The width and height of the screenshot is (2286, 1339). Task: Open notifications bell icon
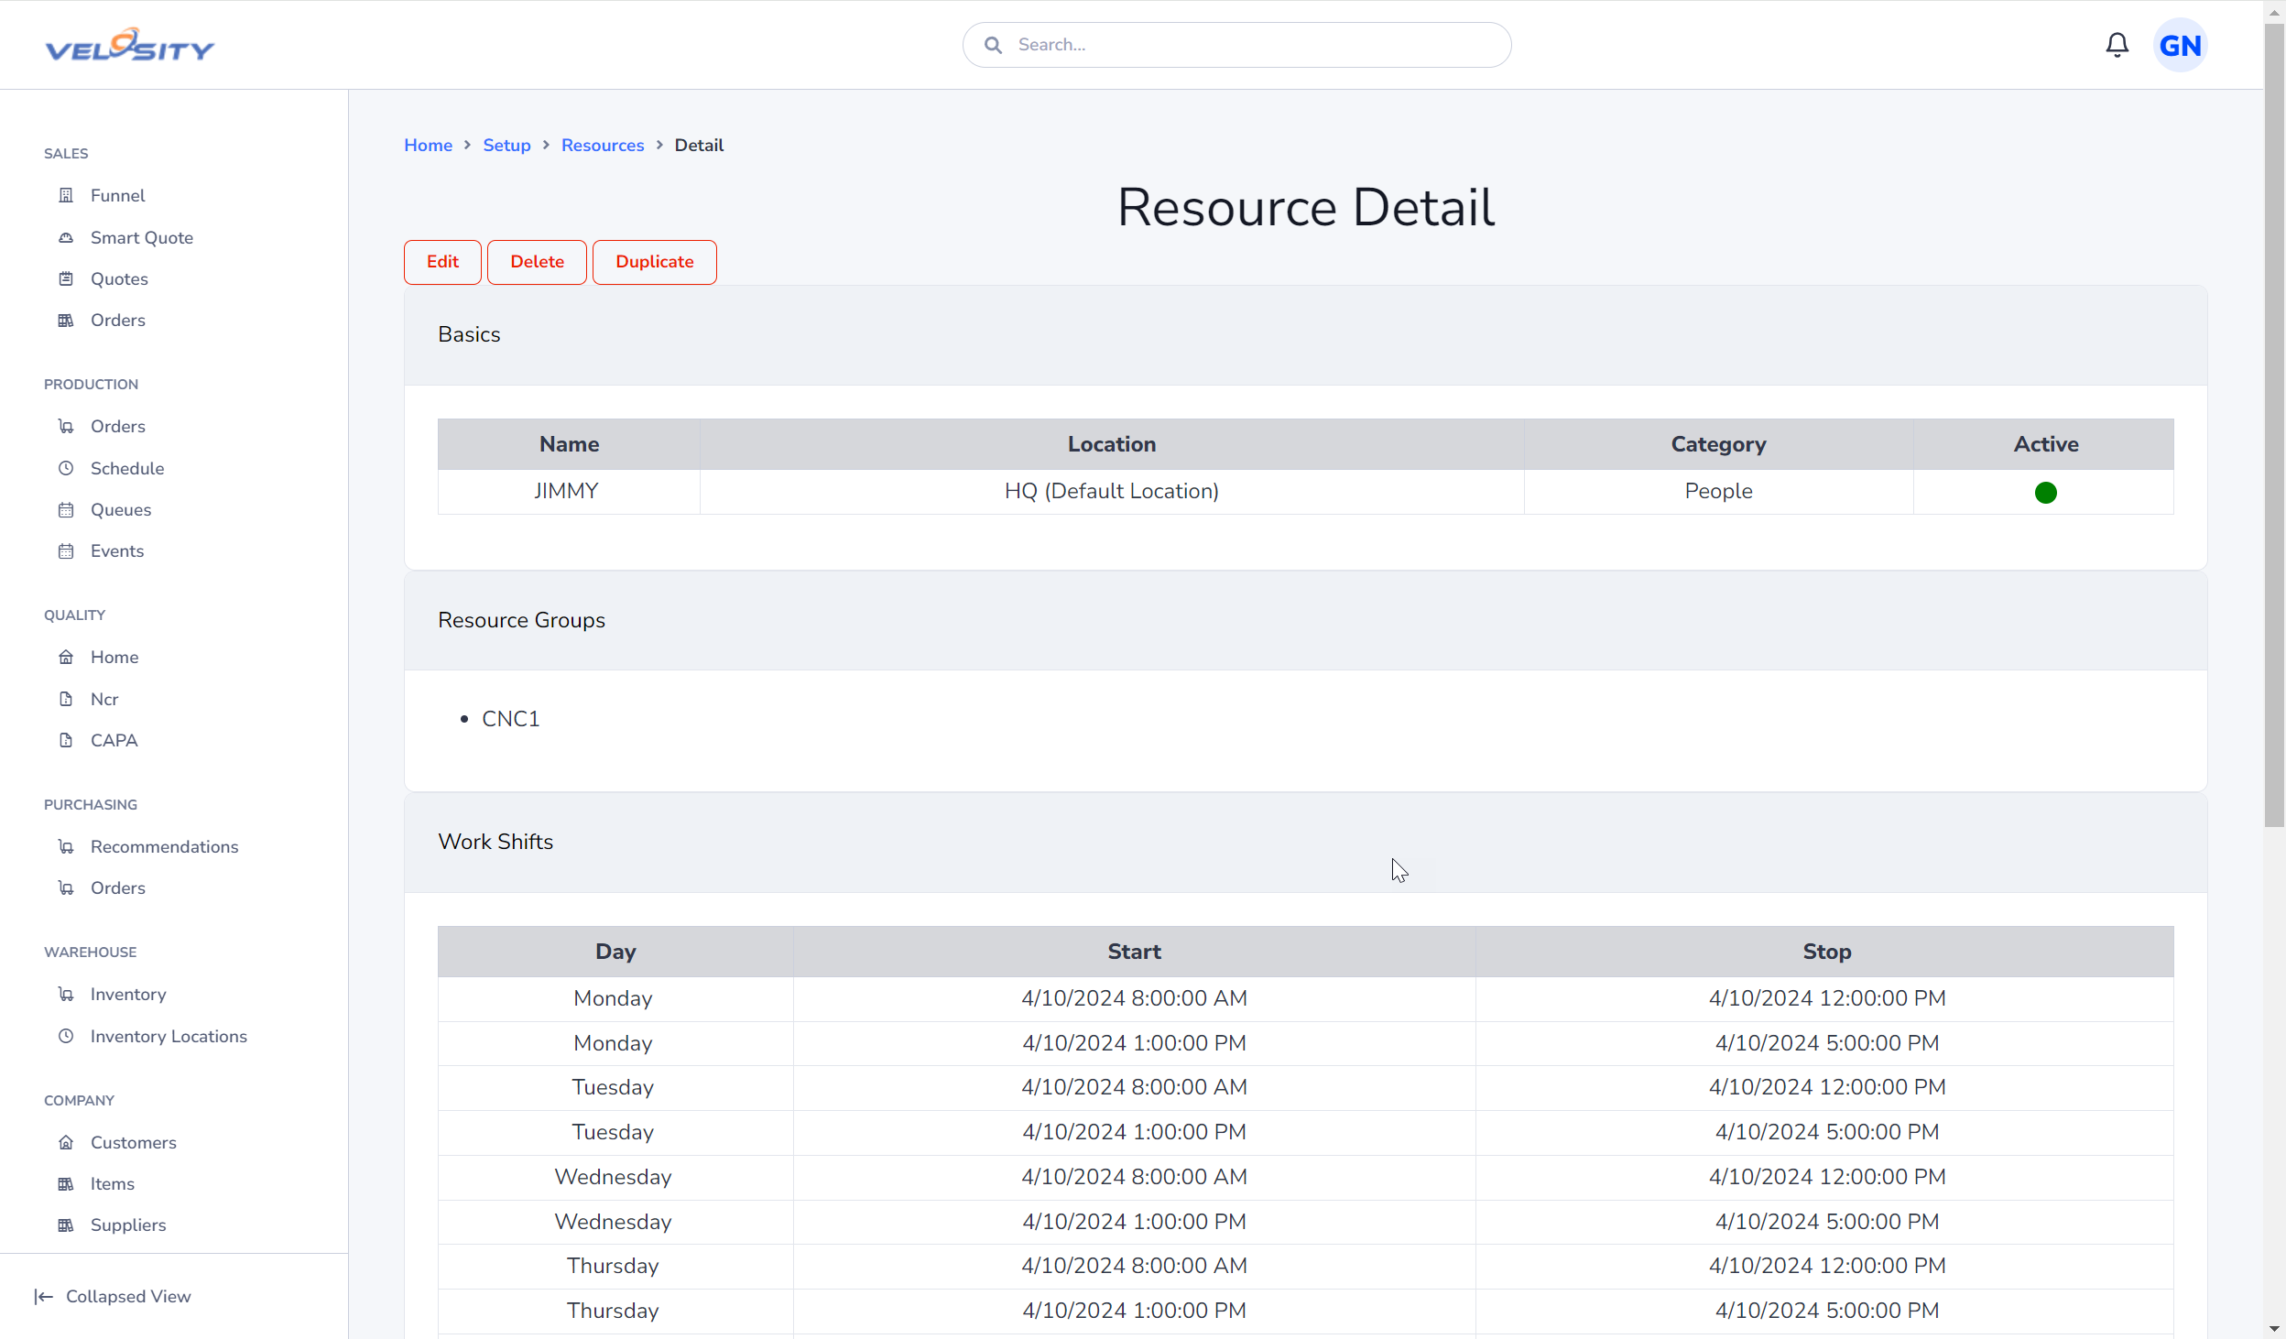2117,45
